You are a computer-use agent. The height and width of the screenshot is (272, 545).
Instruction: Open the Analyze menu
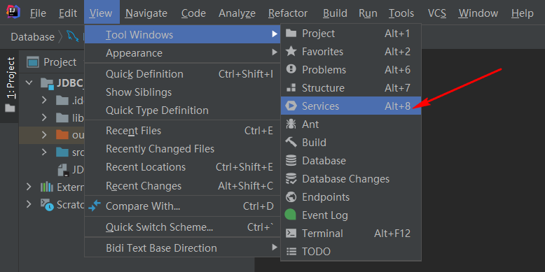pos(237,13)
